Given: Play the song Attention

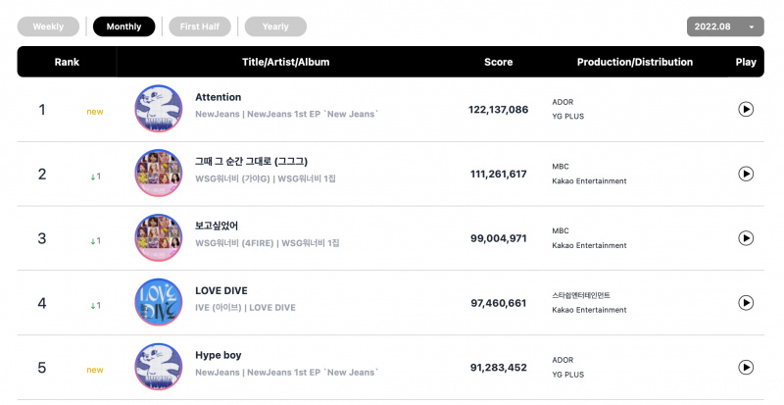Looking at the screenshot, I should (746, 109).
